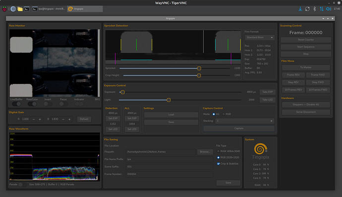The height and width of the screenshot is (197, 342).
Task: Browse for the file path
Action: (x=205, y=152)
